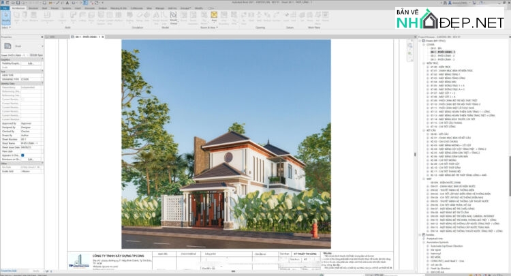Switch to the Manage ribbon tab

pyautogui.click(x=159, y=8)
